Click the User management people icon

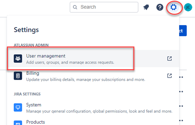tap(18, 59)
